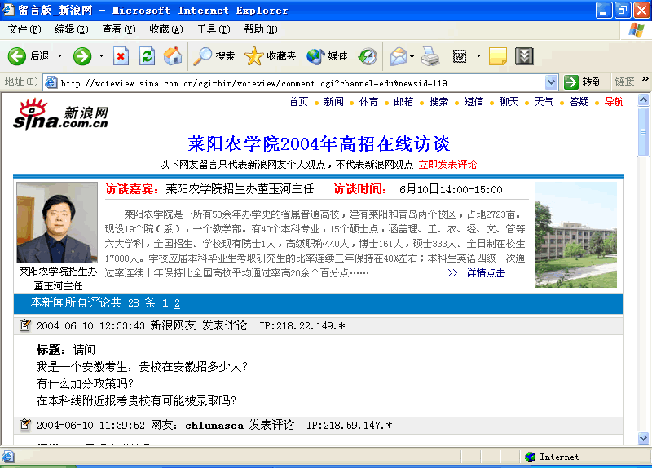The image size is (652, 468).
Task: Follow the 立即发表评论 link
Action: coord(447,165)
